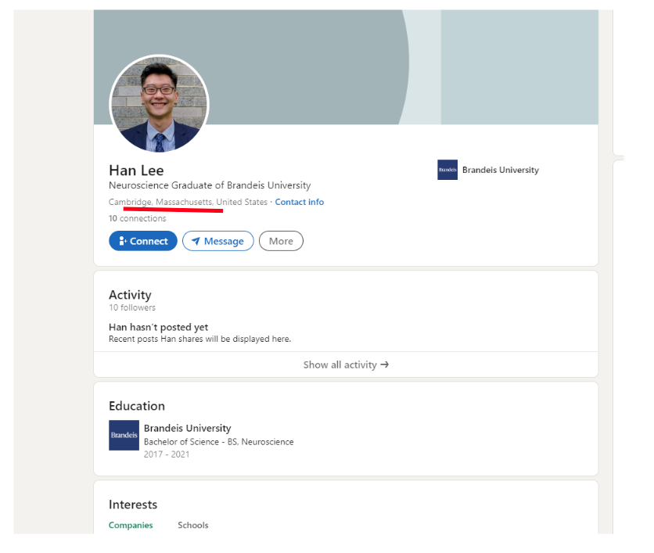
Task: Click the Brandeis logo in Education section
Action: click(x=124, y=436)
